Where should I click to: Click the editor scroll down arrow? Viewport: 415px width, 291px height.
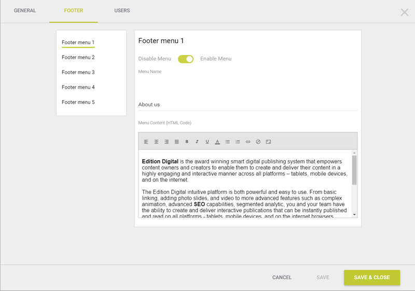coord(354,215)
